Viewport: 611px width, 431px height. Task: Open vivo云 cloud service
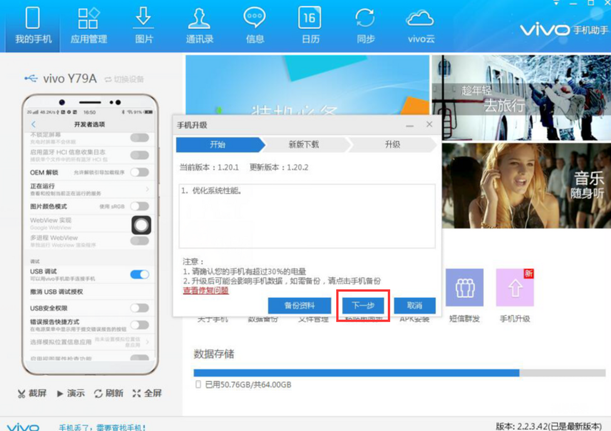coord(421,25)
